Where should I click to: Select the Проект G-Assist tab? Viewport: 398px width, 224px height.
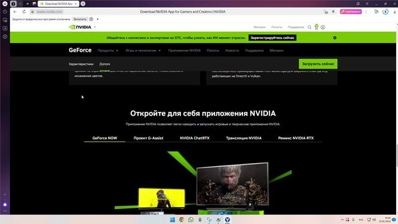[x=149, y=138]
